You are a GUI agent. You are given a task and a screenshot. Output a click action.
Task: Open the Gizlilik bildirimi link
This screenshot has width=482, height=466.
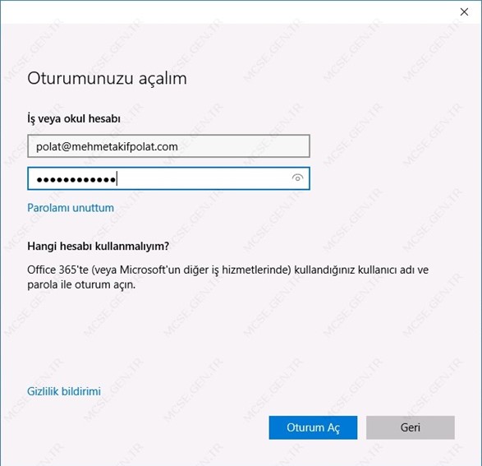[64, 391]
